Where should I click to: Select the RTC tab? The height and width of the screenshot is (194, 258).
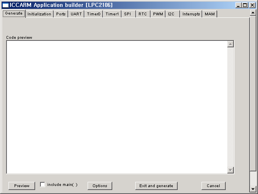click(x=143, y=14)
